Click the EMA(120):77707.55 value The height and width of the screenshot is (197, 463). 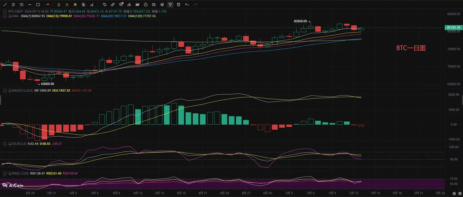pyautogui.click(x=142, y=16)
